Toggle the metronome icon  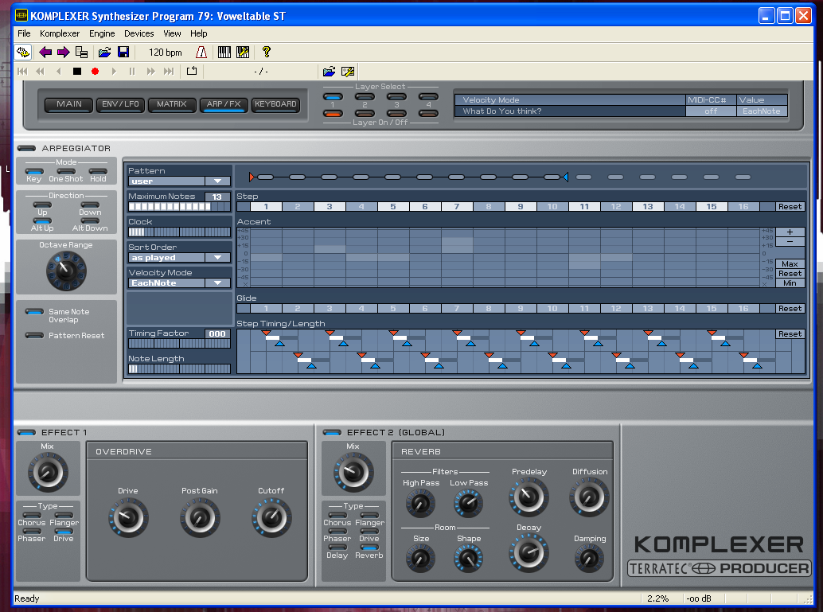click(201, 52)
